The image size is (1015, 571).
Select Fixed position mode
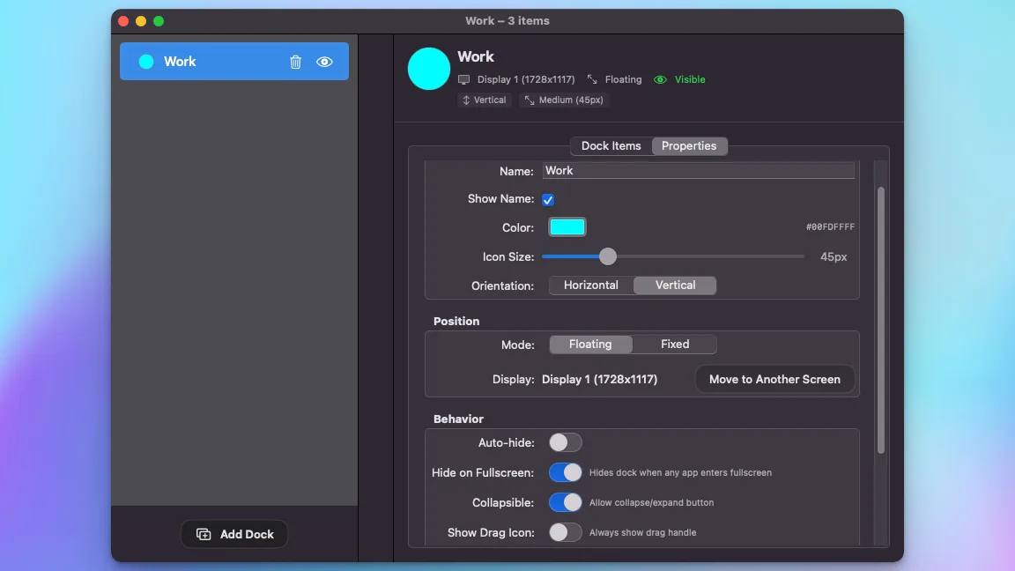[675, 345]
